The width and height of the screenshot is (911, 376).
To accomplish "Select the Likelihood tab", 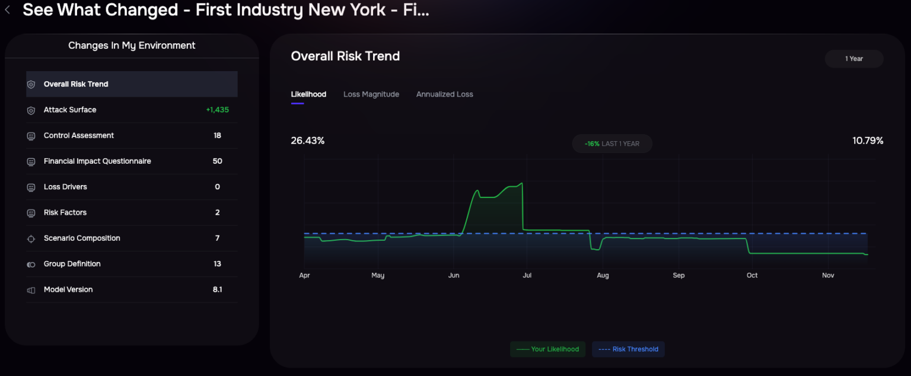I will coord(308,94).
